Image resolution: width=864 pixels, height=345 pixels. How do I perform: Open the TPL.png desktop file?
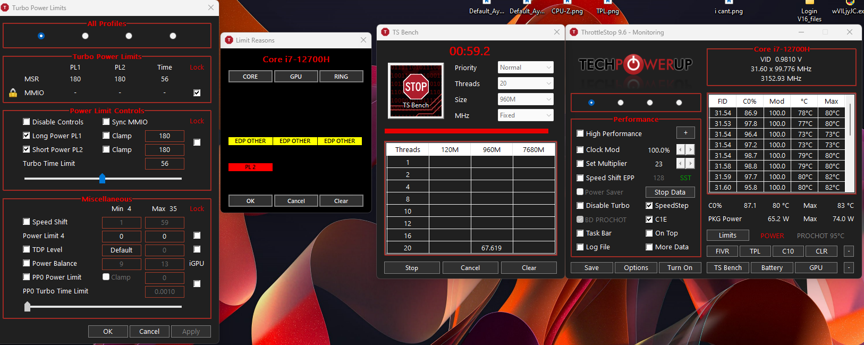607,7
